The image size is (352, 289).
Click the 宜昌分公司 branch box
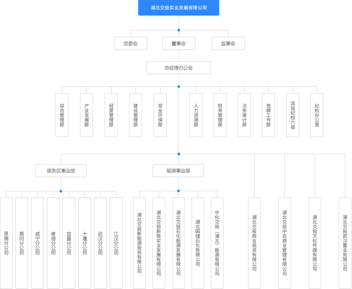point(69,243)
